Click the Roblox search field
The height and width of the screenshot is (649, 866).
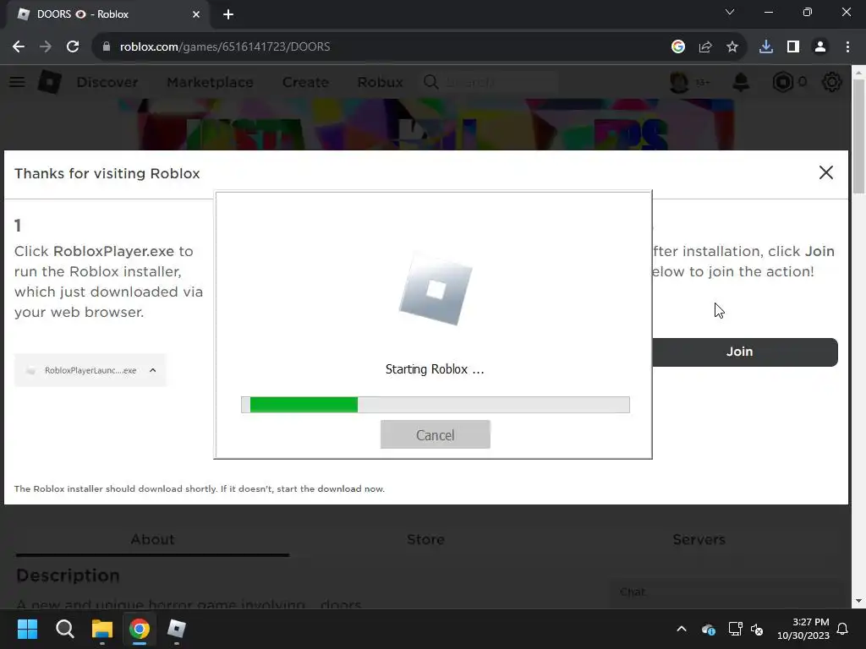pos(491,82)
